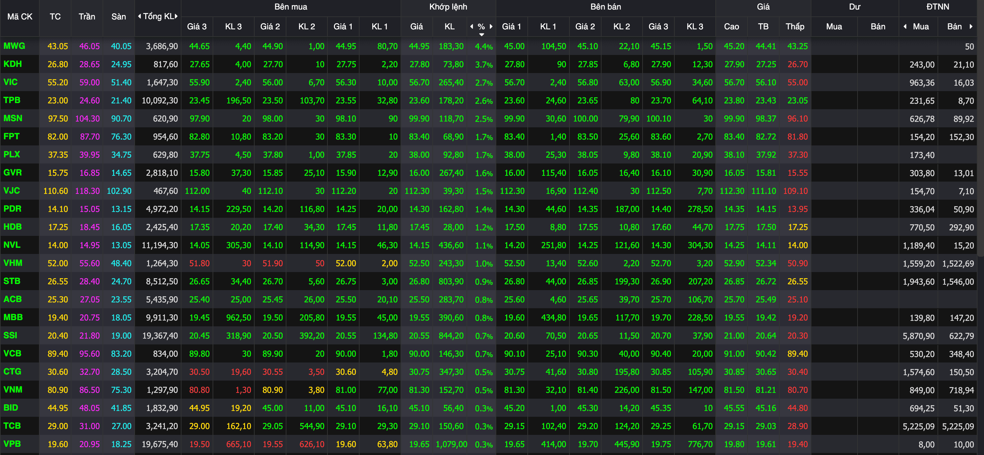Click VHM bid price 51.80
The height and width of the screenshot is (455, 984).
pos(199,263)
